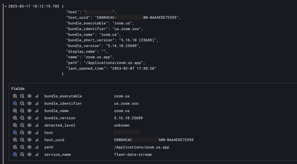Show statistics for host_uuid field
Image resolution: width=297 pixels, height=164 pixels.
coord(37,140)
